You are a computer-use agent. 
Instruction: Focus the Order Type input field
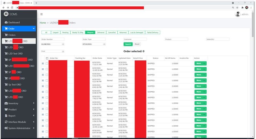coord(94,39)
